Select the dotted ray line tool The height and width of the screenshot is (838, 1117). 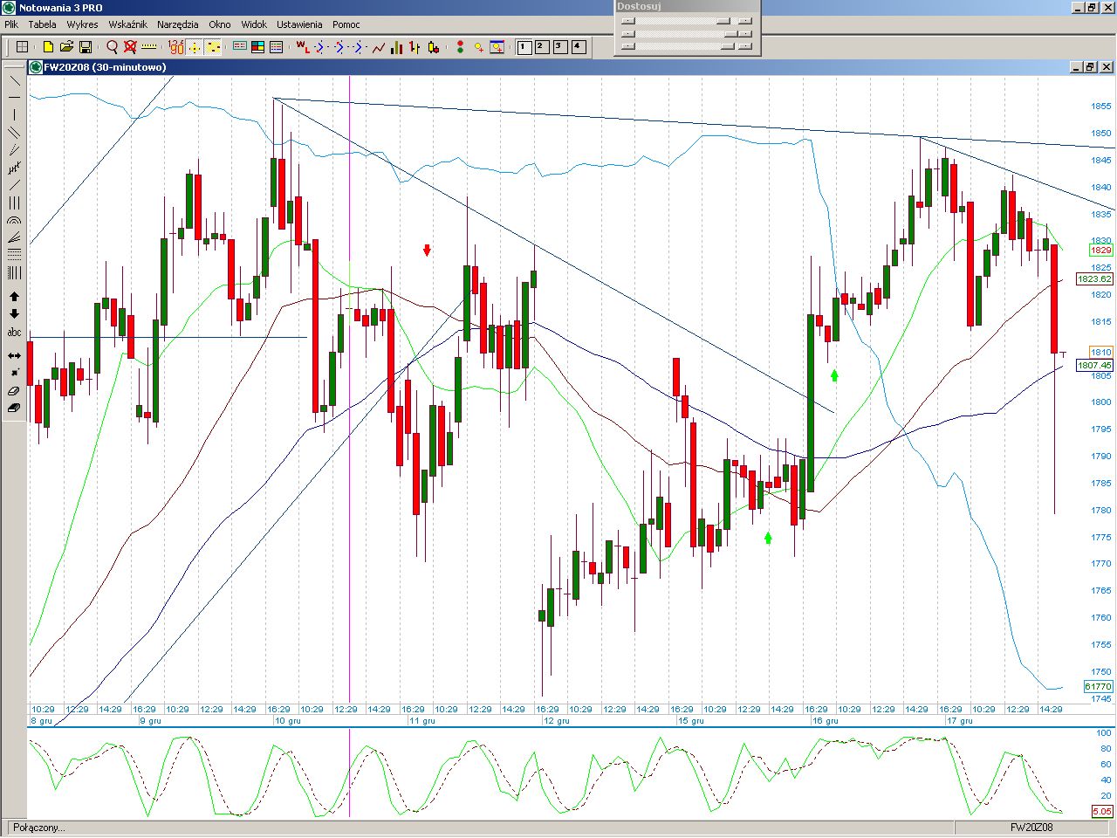[15, 150]
